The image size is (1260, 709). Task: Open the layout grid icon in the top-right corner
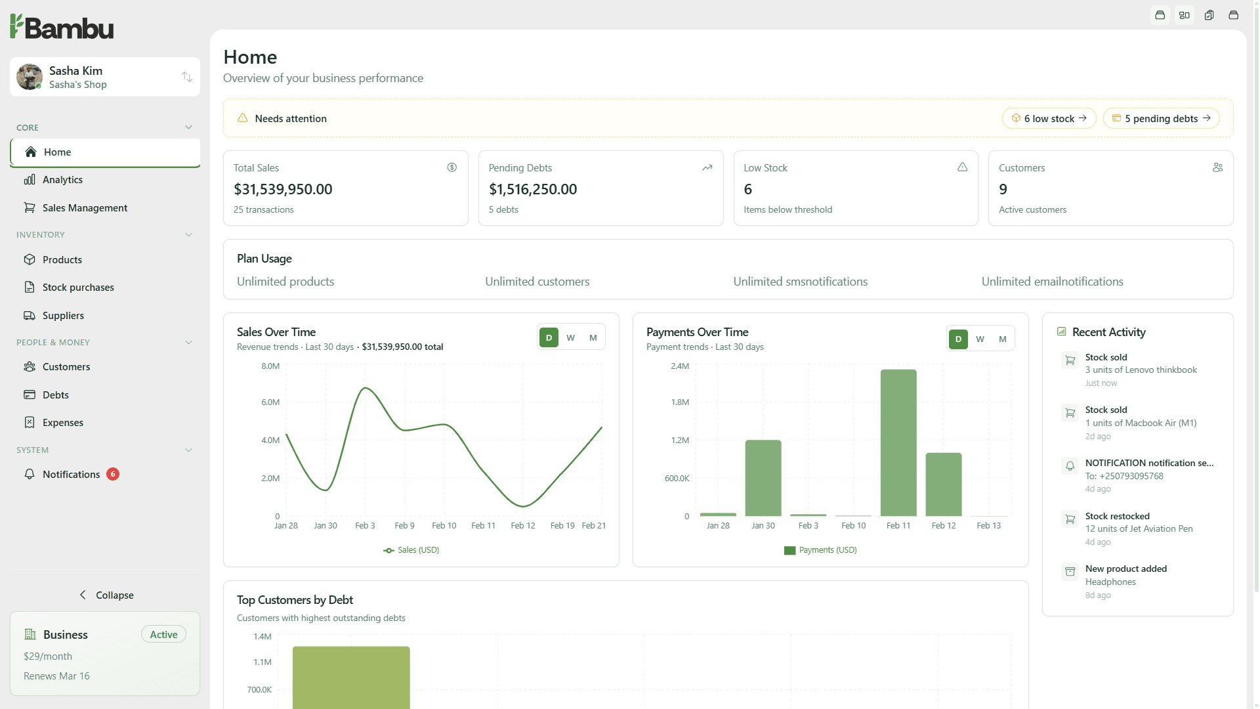[x=1184, y=14]
